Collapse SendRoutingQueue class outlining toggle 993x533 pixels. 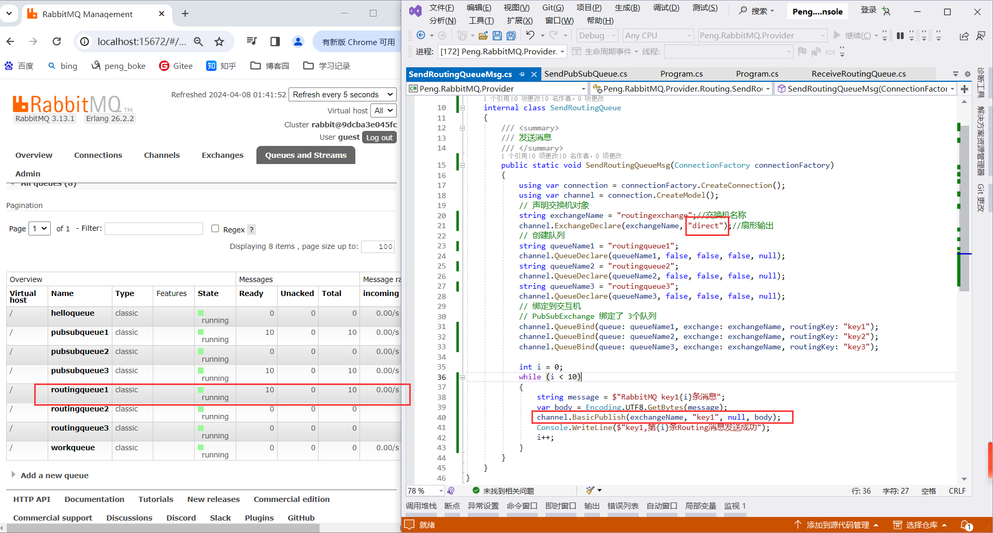(462, 108)
